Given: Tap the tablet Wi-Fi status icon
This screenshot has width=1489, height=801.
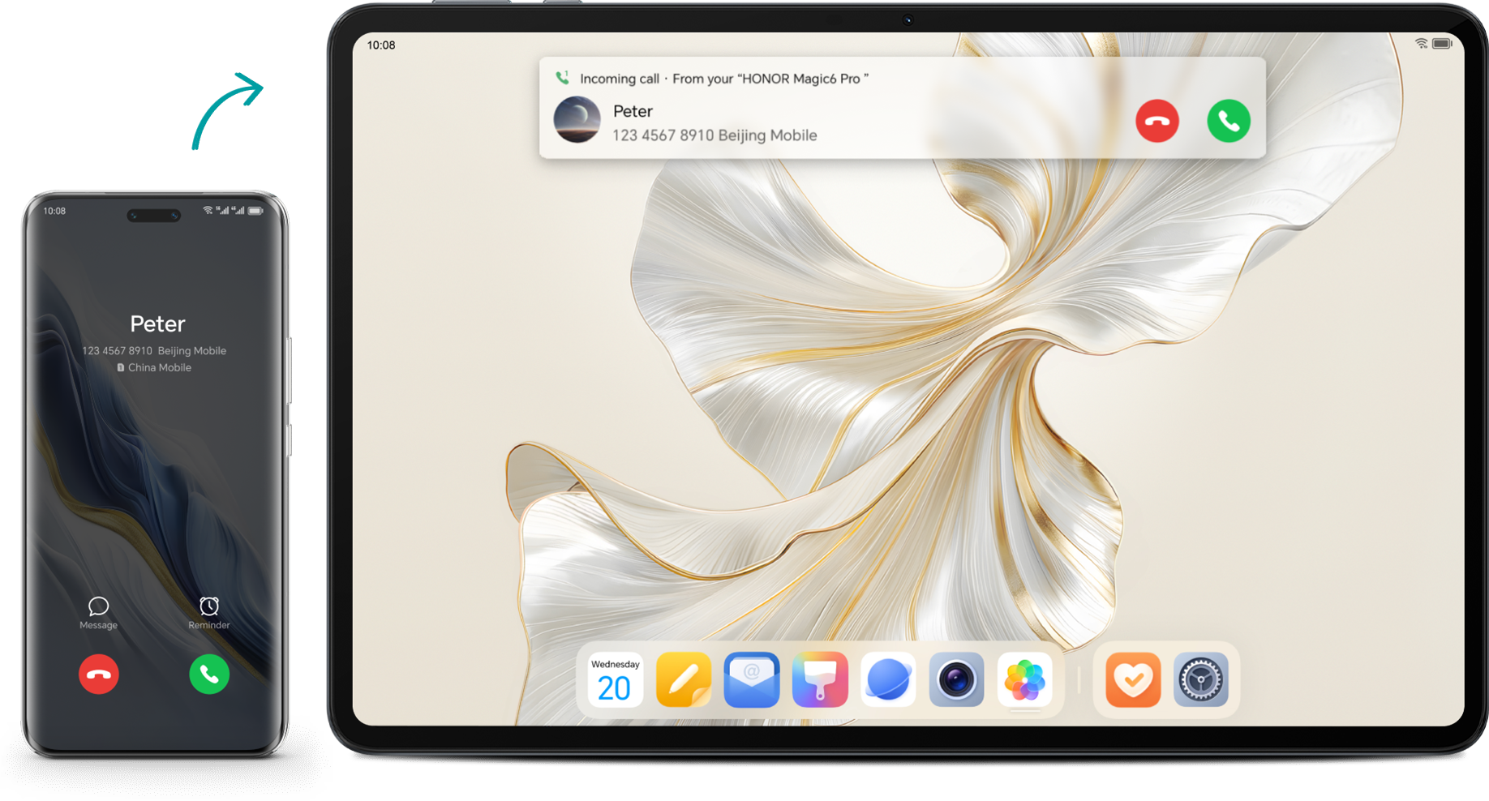Looking at the screenshot, I should (x=1421, y=44).
